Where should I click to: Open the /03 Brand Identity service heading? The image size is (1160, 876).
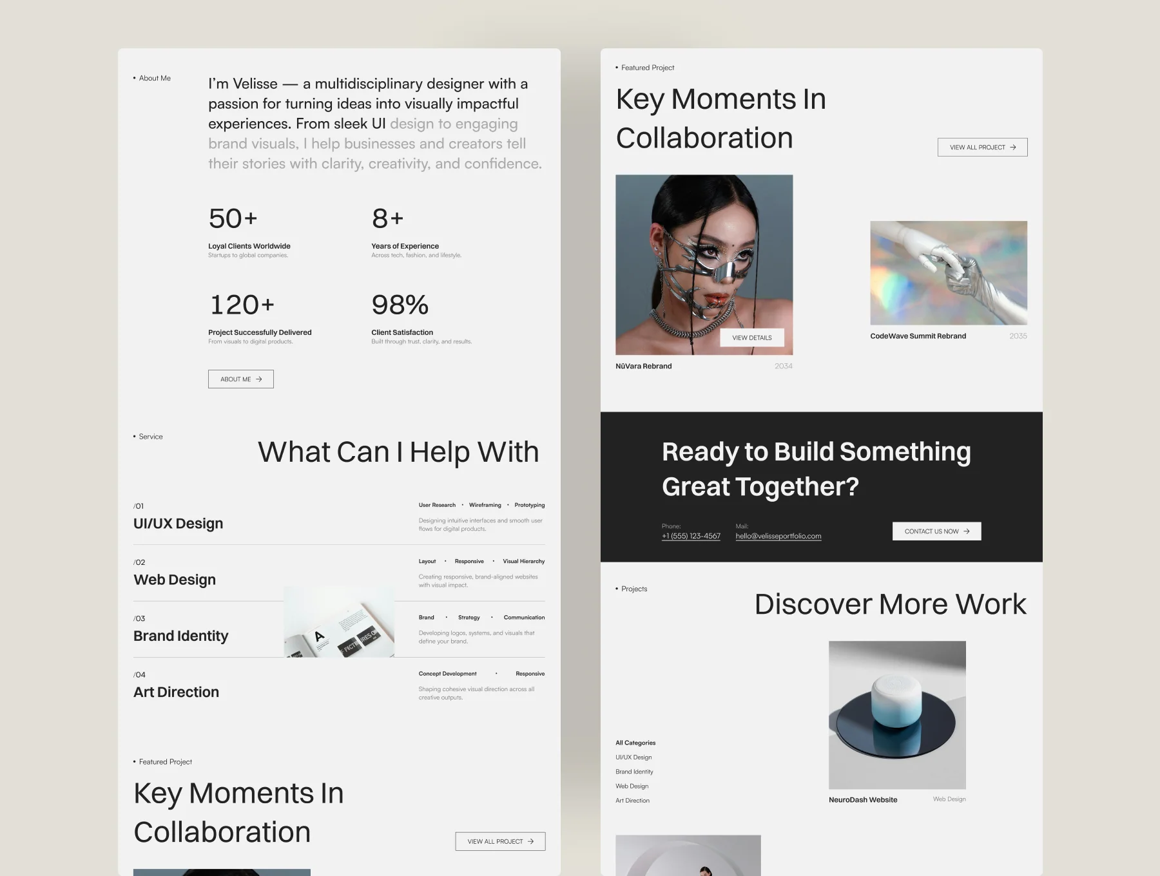click(181, 636)
